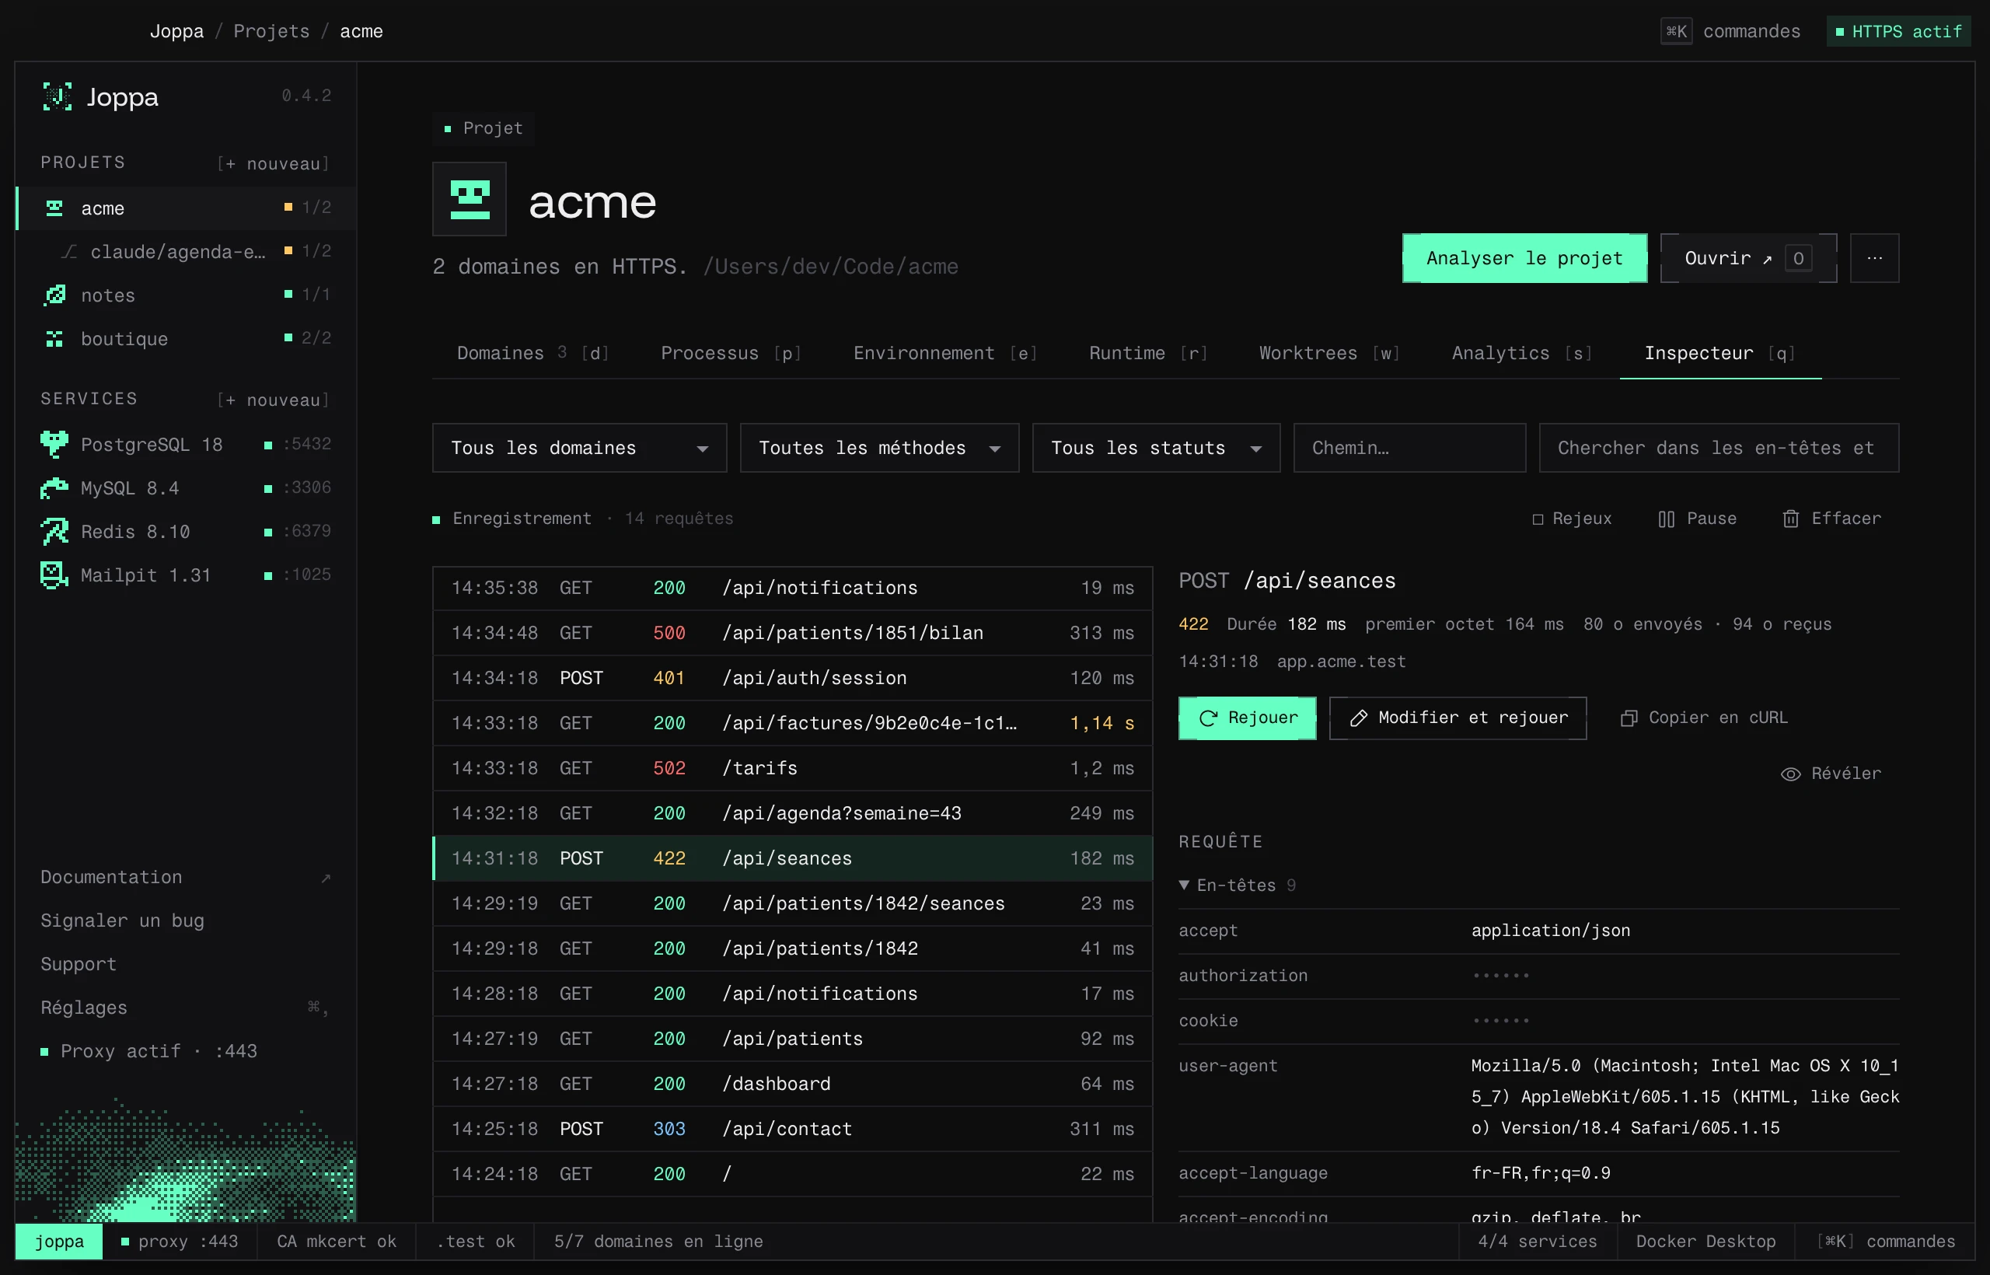
Task: Open the Toutes les méthodes dropdown
Action: tap(879, 448)
